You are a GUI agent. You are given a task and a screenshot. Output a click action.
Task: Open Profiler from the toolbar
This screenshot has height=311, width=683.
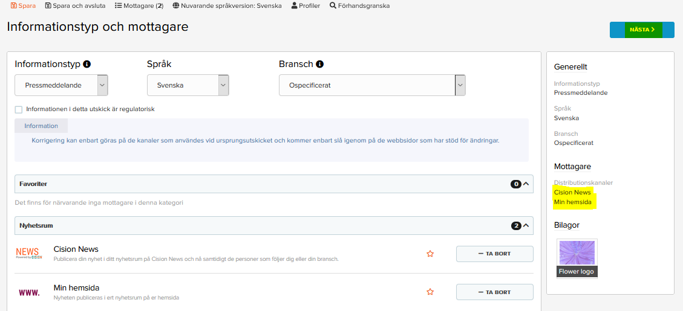click(x=306, y=6)
